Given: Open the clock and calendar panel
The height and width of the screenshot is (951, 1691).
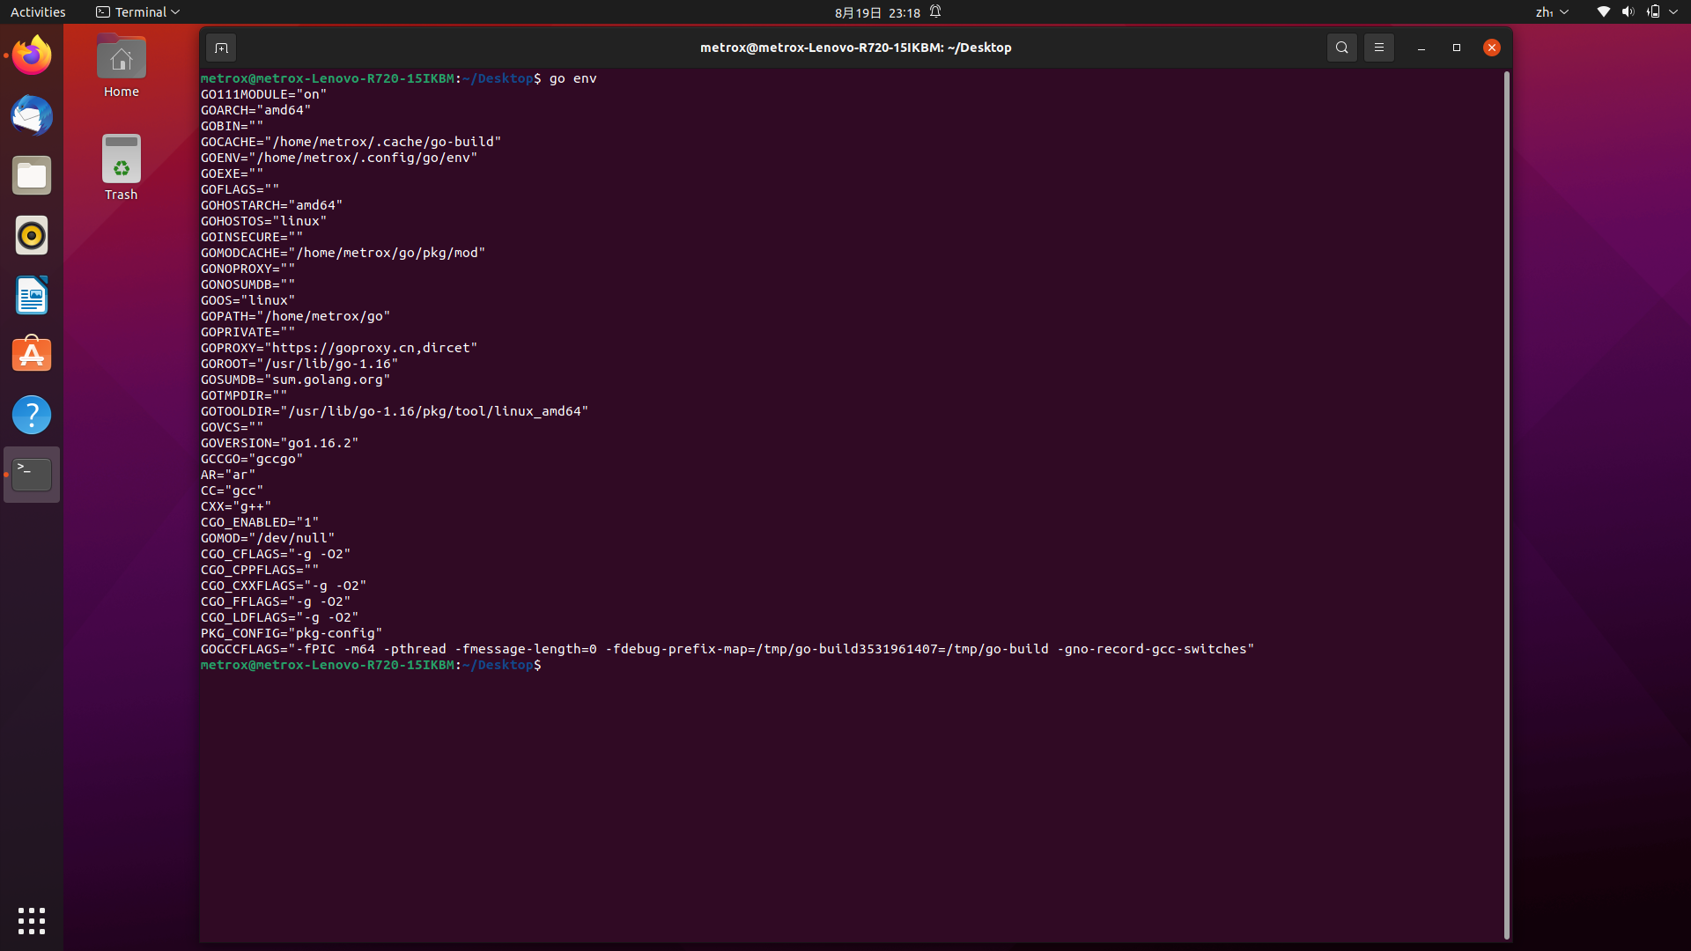Looking at the screenshot, I should 876,12.
